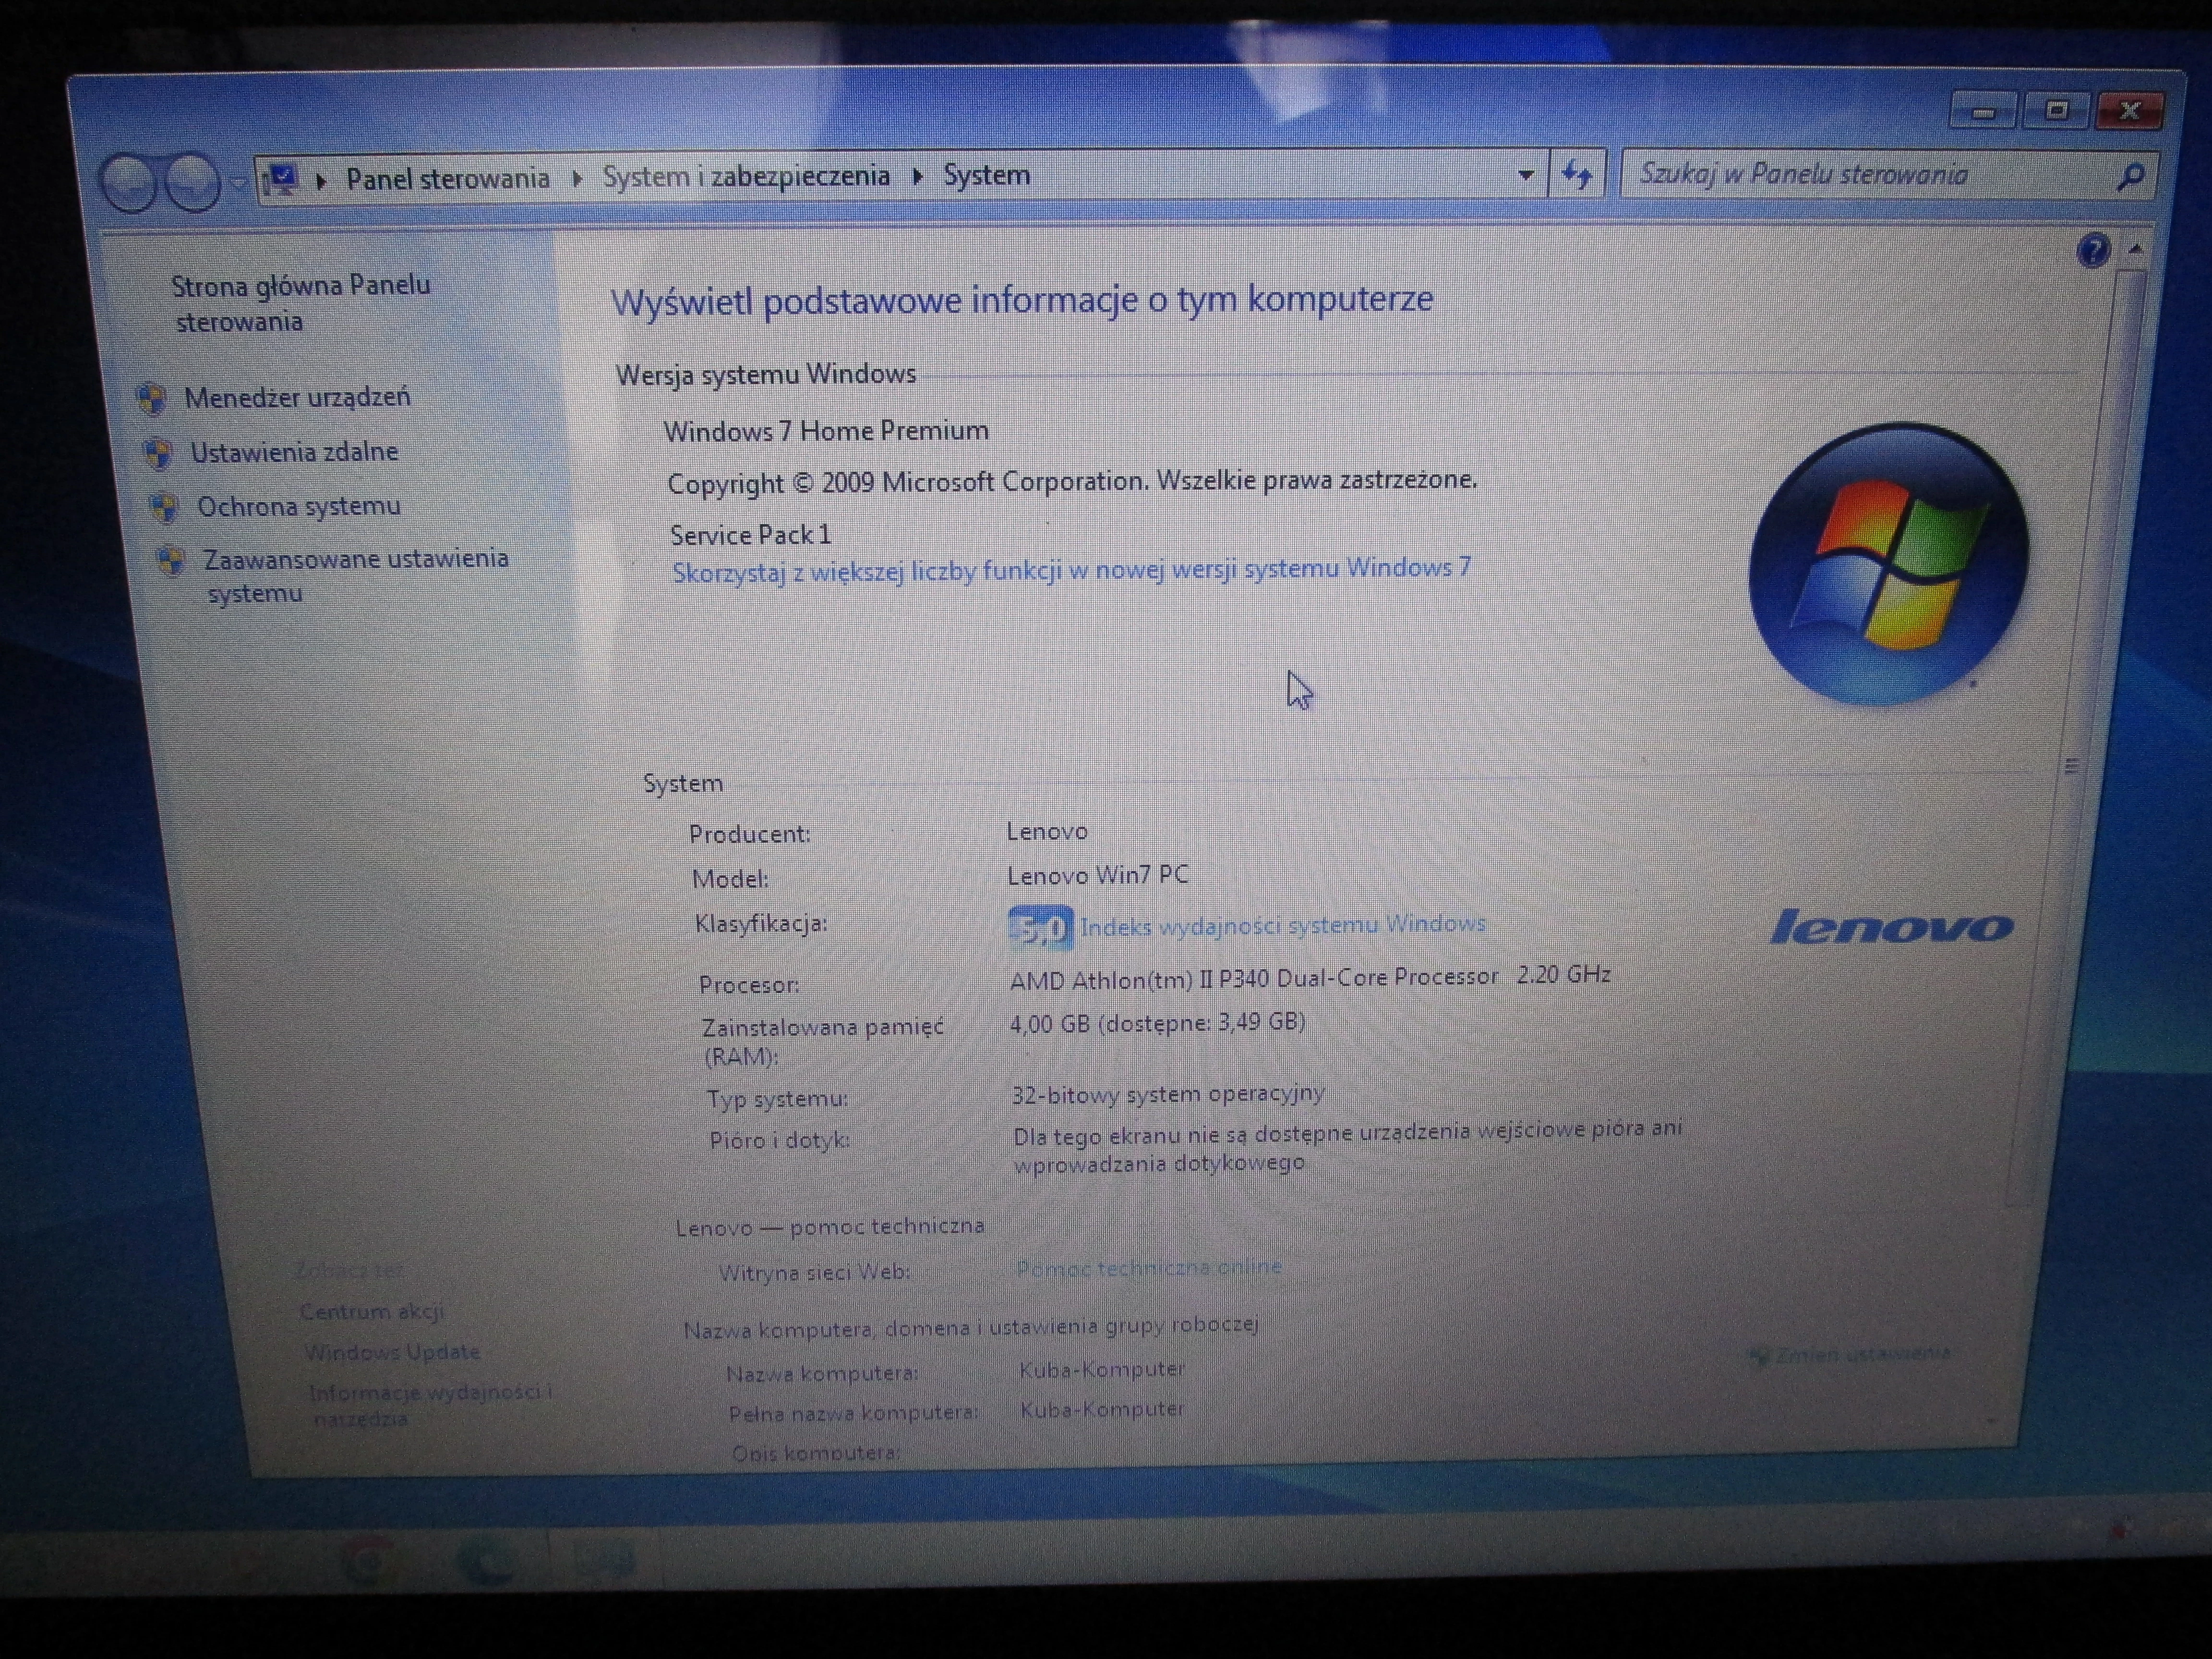Open Indeks wydajności systemu Windows link
This screenshot has height=1659, width=2212.
tap(1283, 925)
